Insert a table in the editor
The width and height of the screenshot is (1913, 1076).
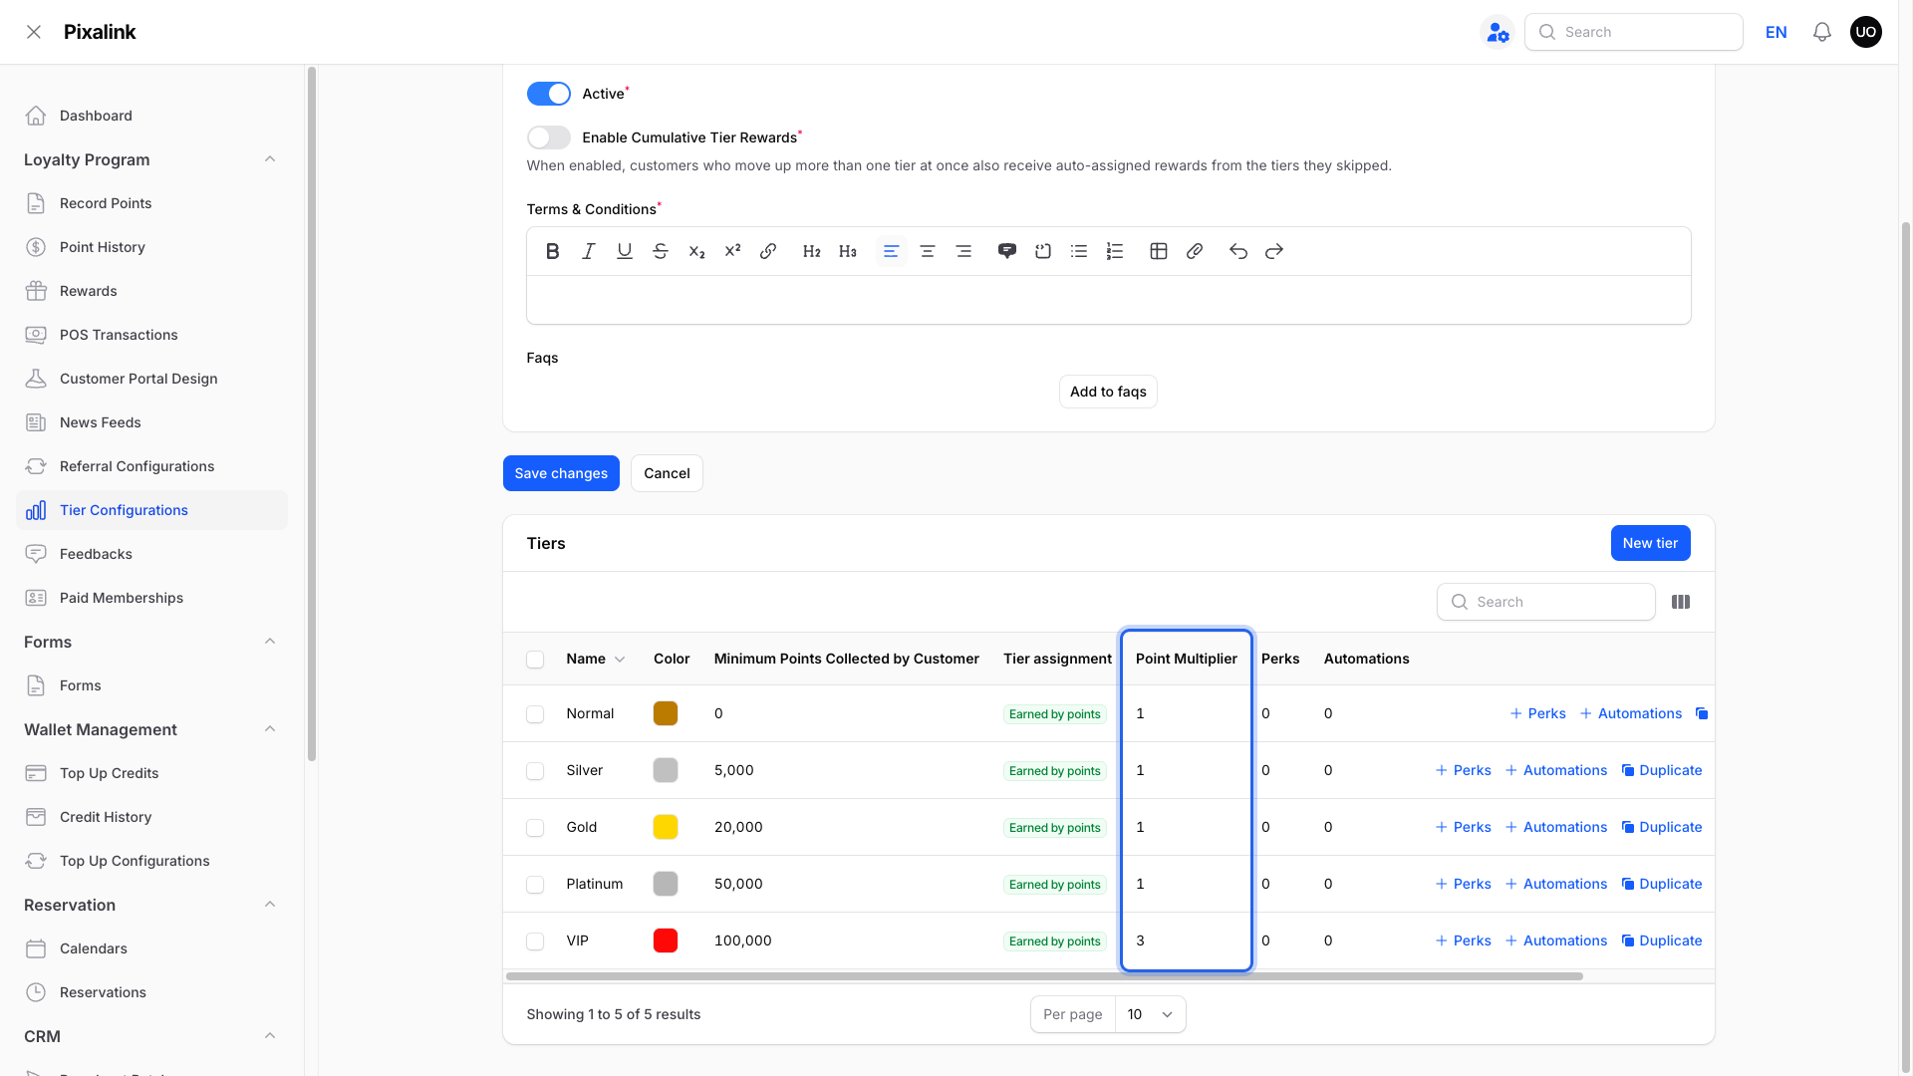click(x=1158, y=251)
